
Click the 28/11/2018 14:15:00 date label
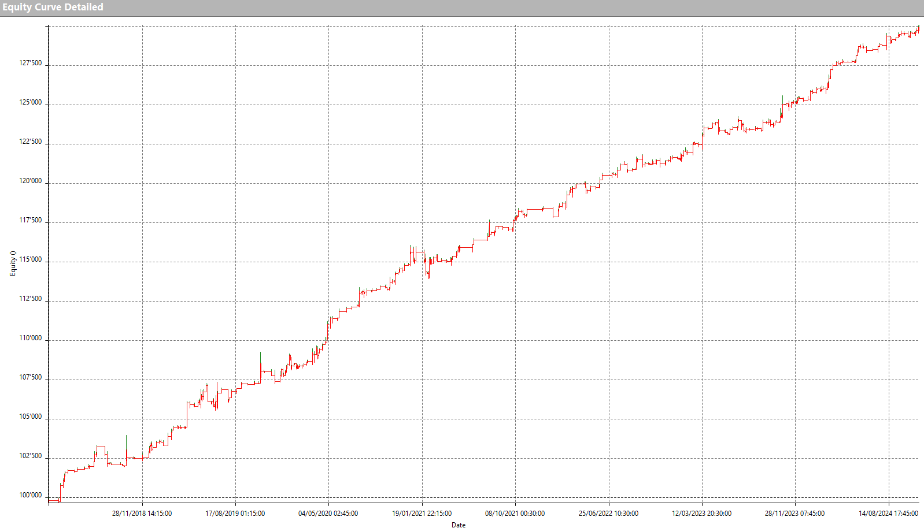[142, 513]
